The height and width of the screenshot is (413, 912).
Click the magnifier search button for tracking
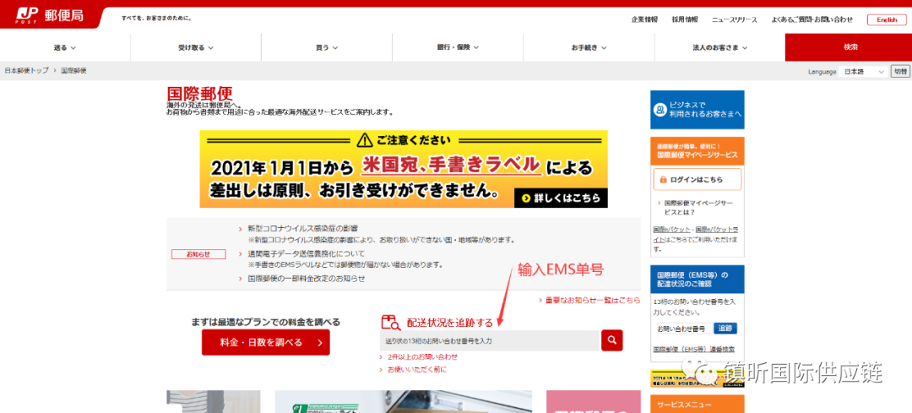tap(612, 340)
